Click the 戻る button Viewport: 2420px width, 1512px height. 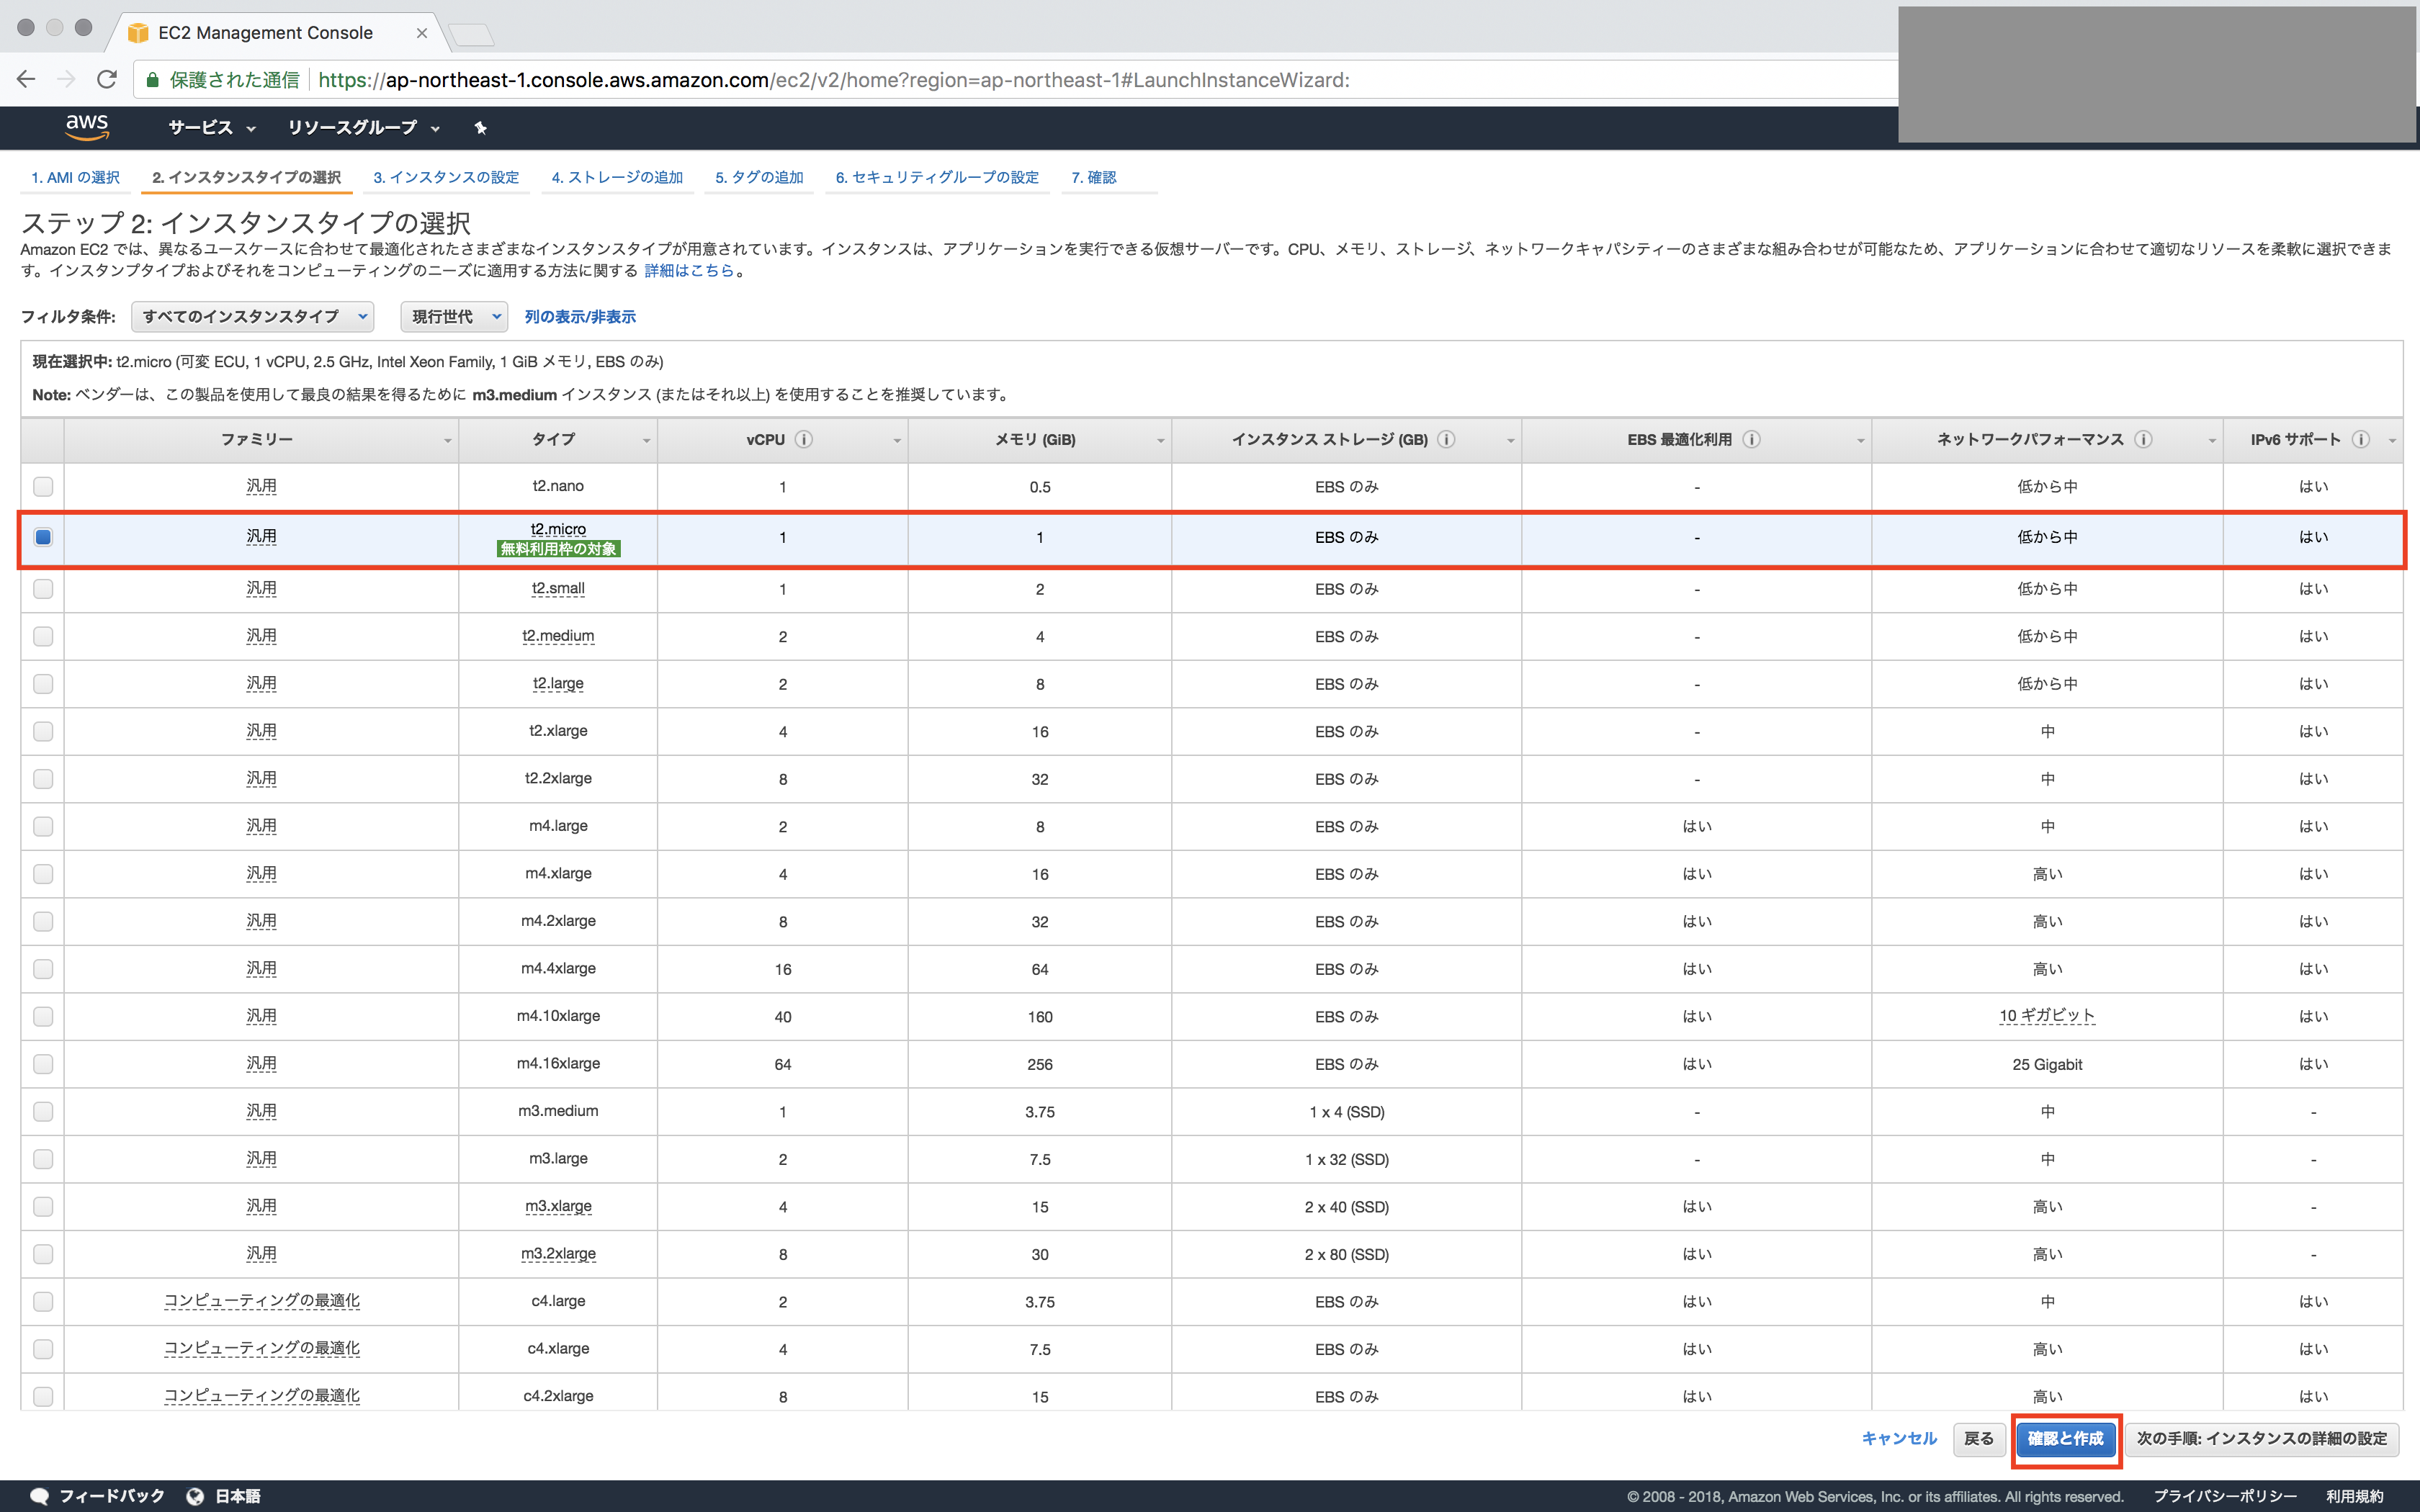click(1978, 1438)
